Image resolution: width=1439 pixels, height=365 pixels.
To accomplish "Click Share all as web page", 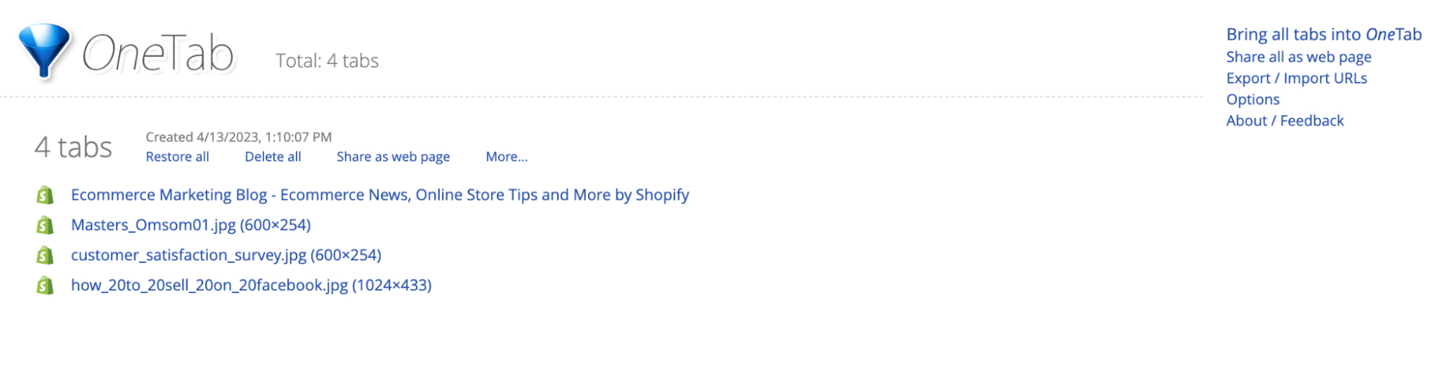I will click(x=1298, y=57).
